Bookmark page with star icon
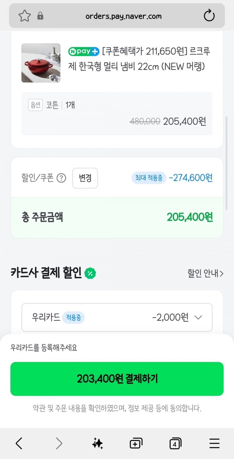The width and height of the screenshot is (234, 459). (25, 16)
